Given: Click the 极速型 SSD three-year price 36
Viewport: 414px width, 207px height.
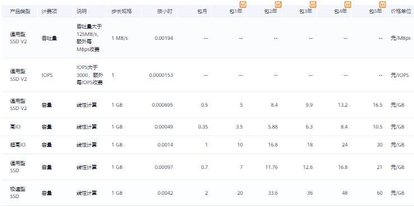Looking at the screenshot, I should pos(310,194).
